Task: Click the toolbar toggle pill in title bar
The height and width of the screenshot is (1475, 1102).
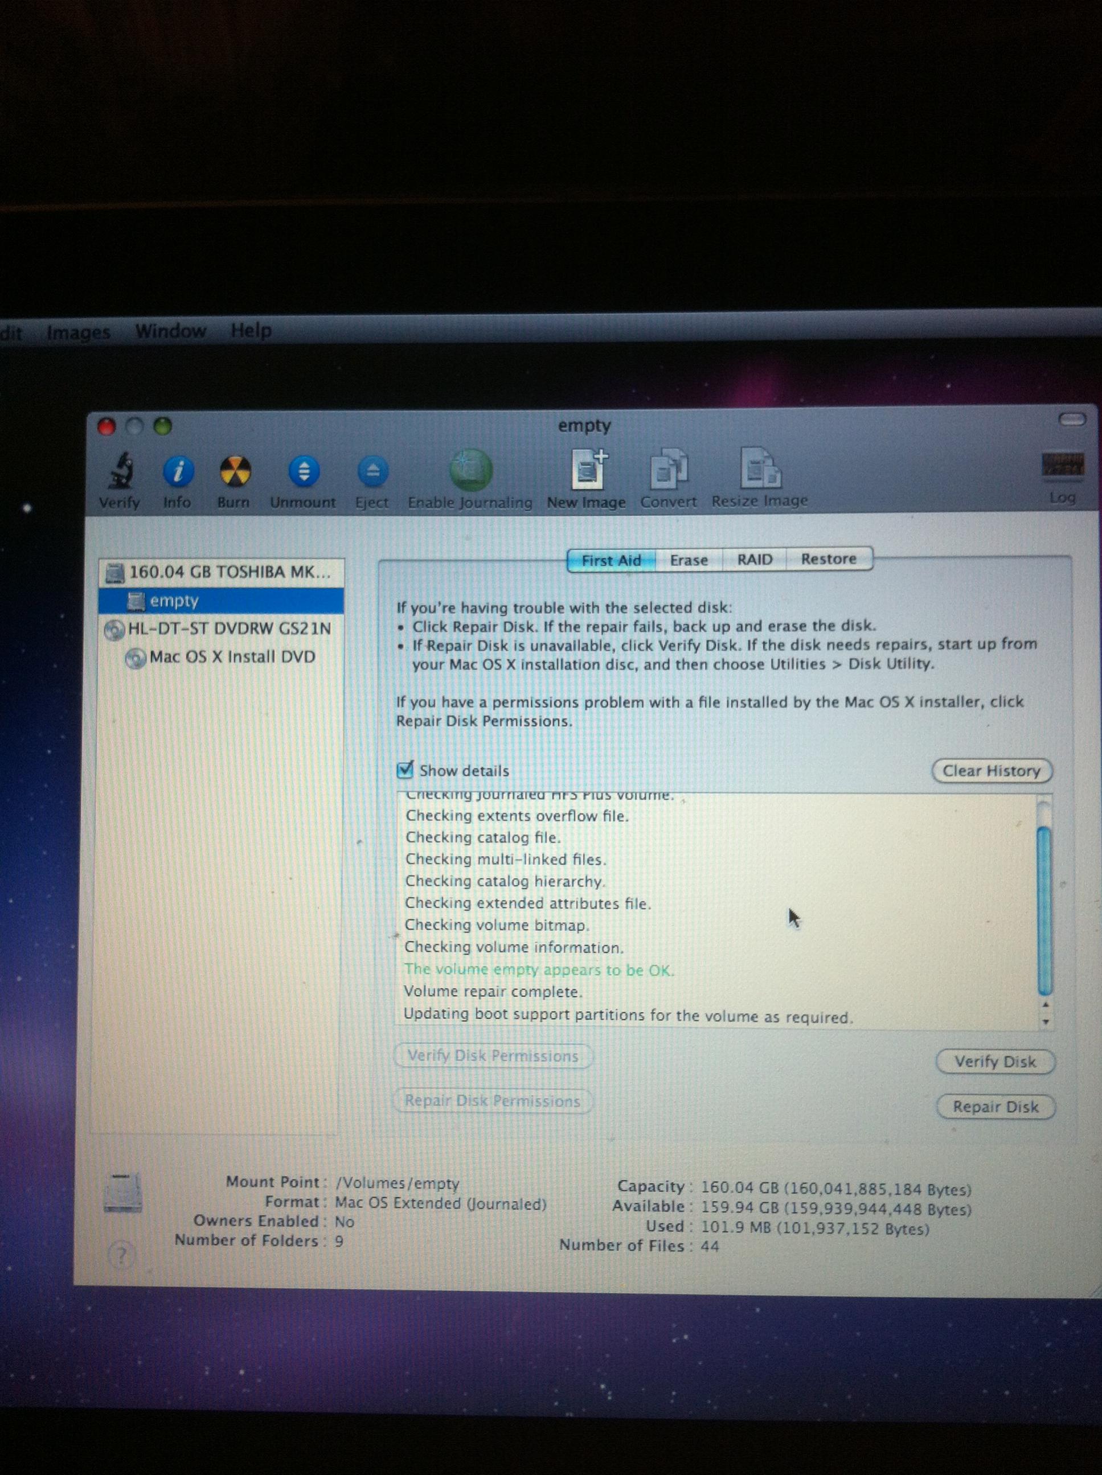Action: (x=1072, y=419)
